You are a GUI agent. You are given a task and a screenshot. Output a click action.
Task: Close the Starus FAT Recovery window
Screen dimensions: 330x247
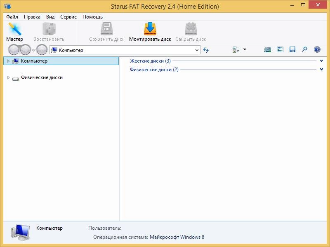coord(318,5)
